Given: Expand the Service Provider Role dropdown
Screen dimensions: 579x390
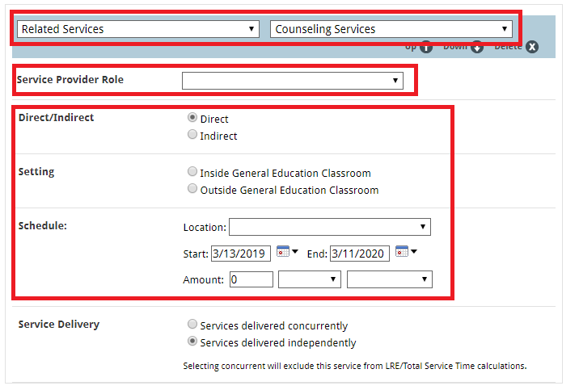Looking at the screenshot, I should (293, 81).
